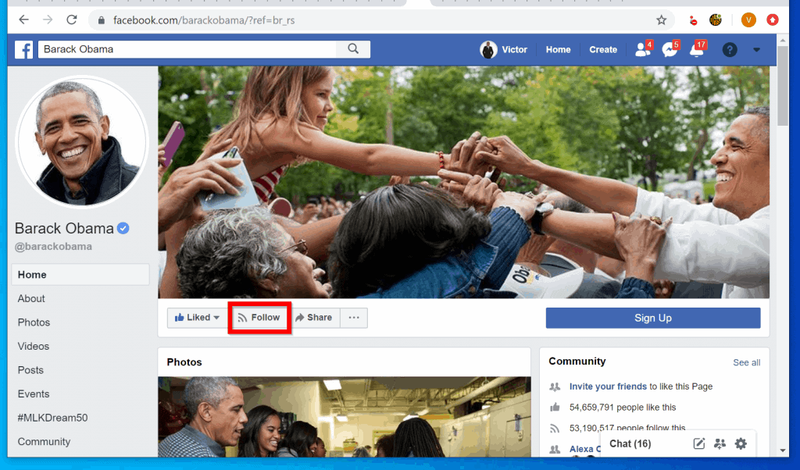Click the Community section heading

[x=577, y=361]
